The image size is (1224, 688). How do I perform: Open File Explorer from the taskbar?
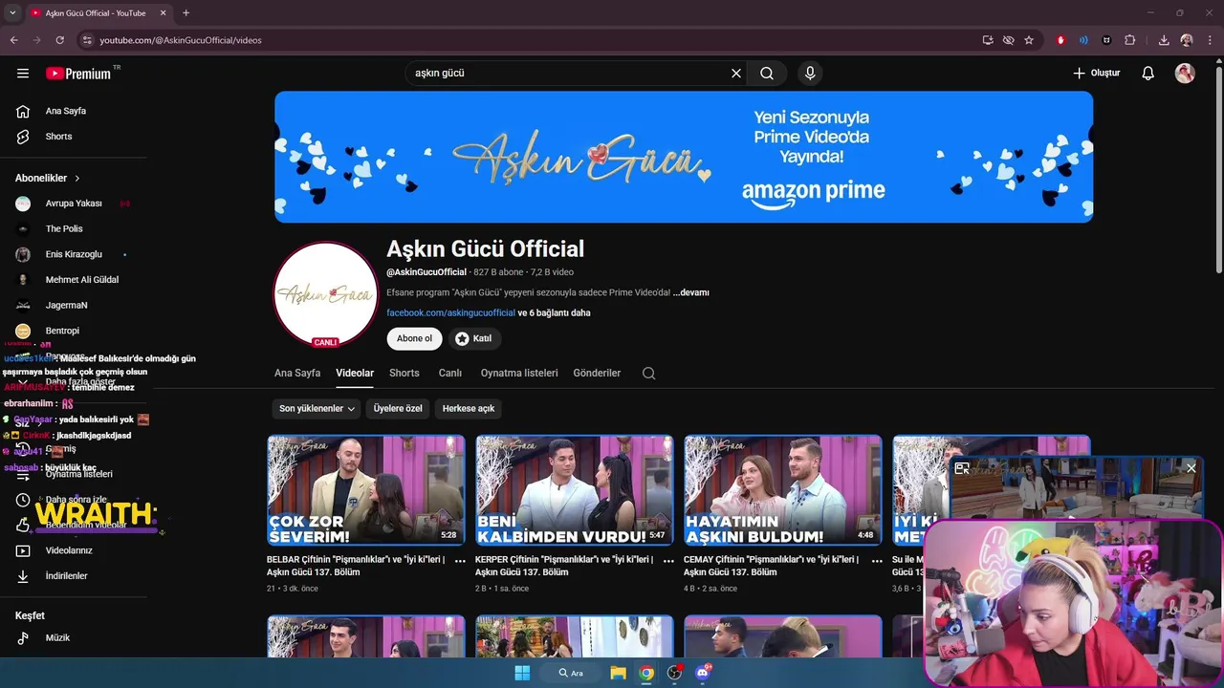click(619, 673)
